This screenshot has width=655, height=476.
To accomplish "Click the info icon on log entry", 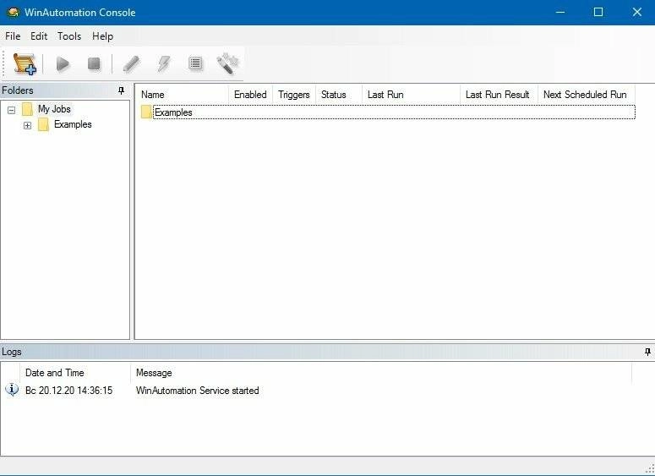I will [12, 390].
